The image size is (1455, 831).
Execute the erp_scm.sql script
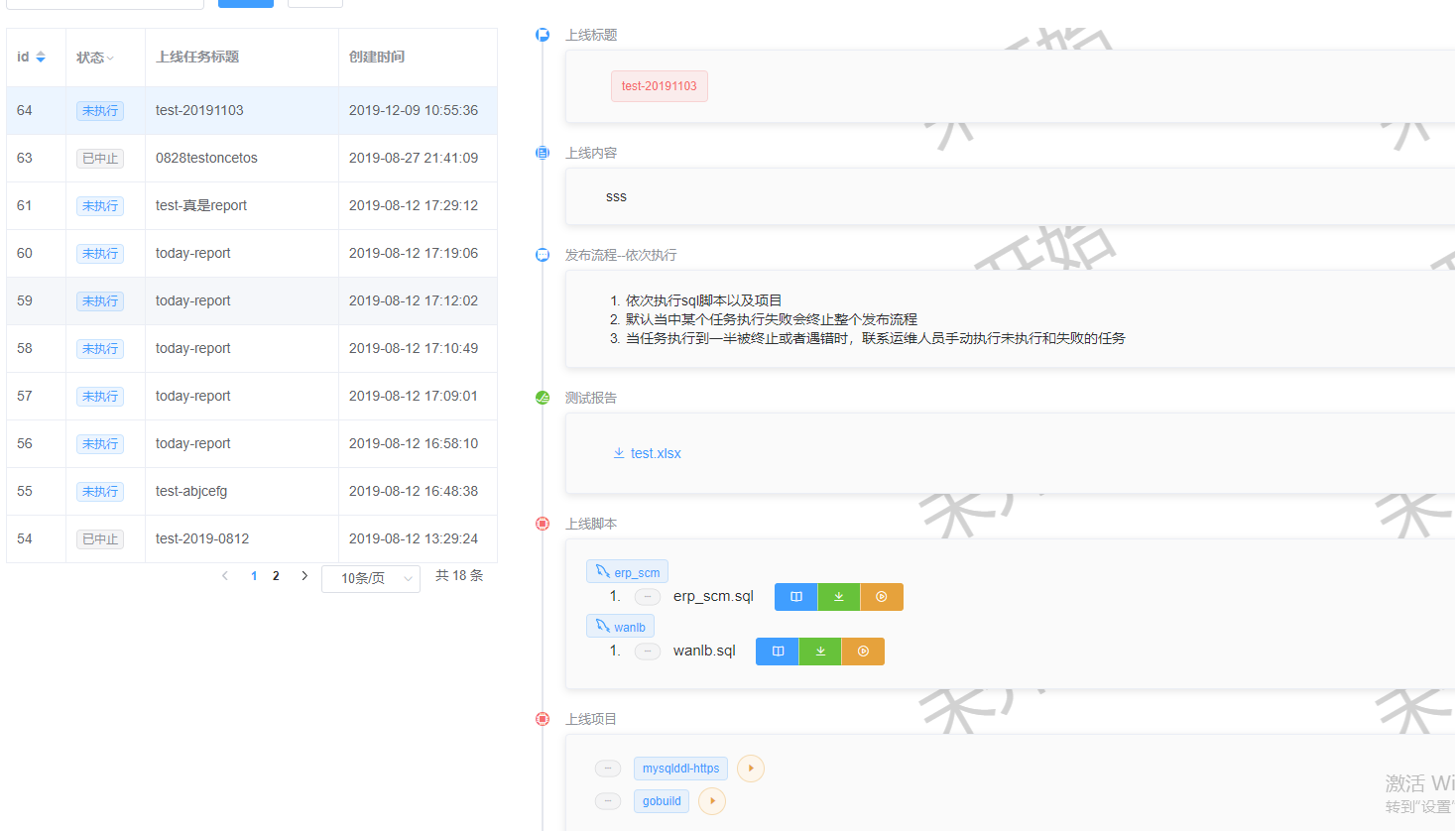click(x=882, y=597)
